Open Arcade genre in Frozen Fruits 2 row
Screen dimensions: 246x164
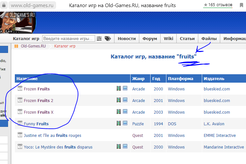[139, 100]
